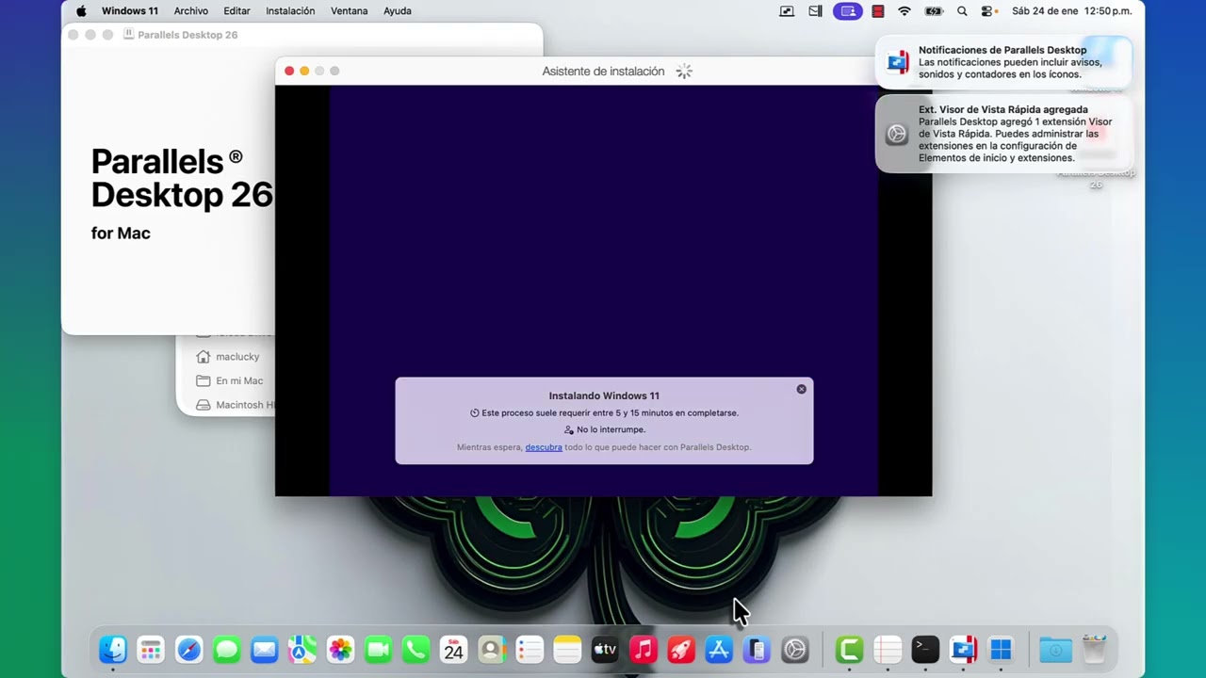Open Camtasia green C icon in Dock
The height and width of the screenshot is (678, 1206).
tap(849, 650)
